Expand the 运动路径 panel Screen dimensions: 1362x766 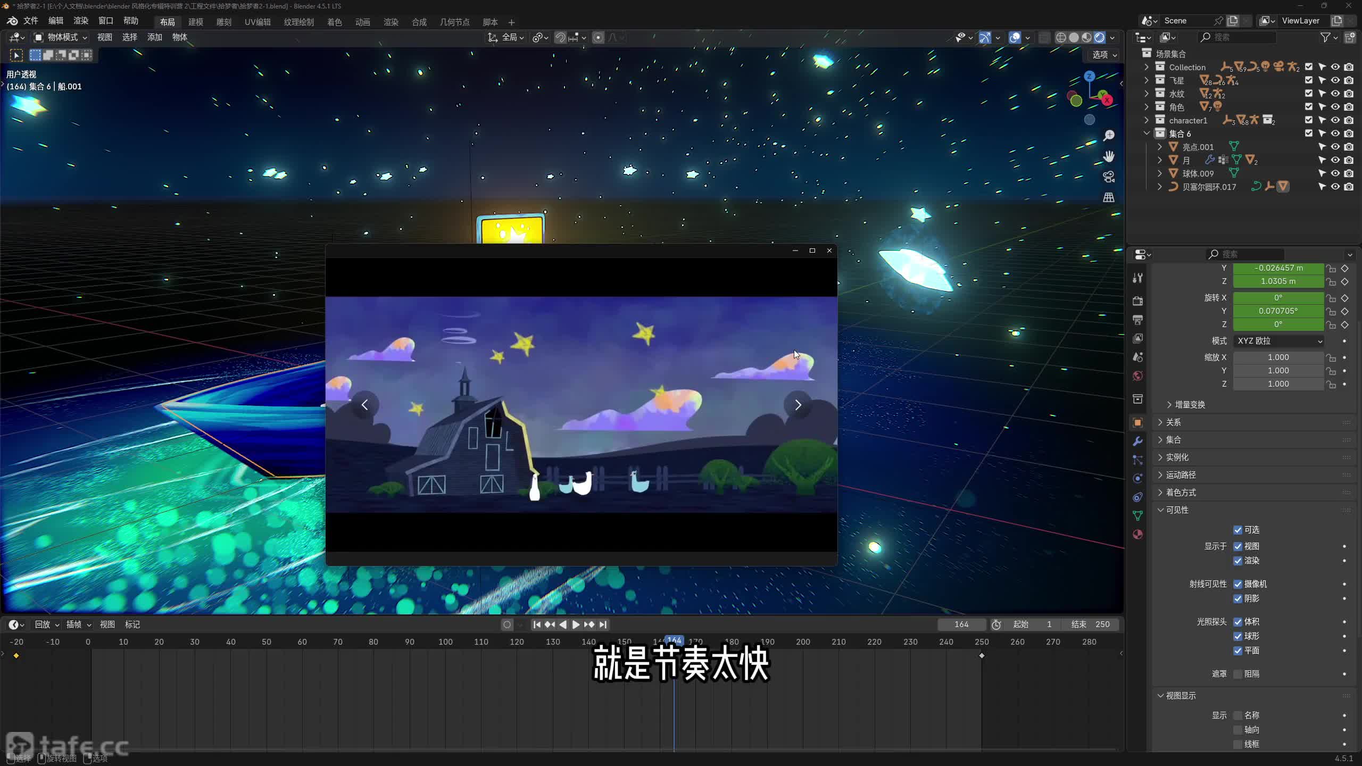tap(1181, 475)
